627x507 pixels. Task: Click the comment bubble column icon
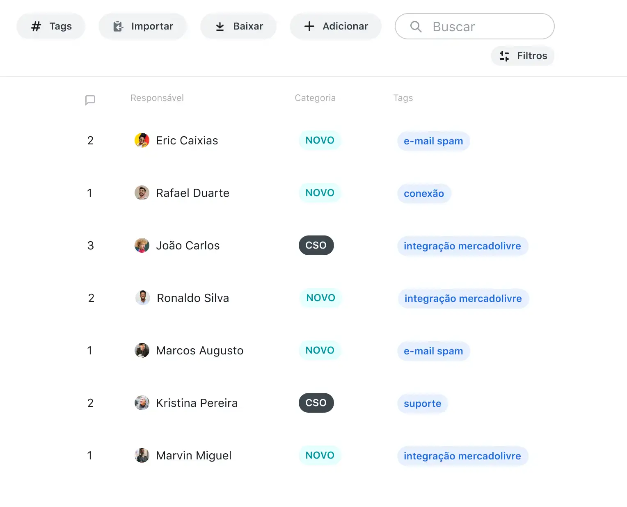point(90,100)
